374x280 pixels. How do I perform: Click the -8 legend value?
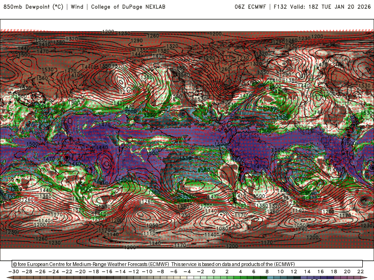[x=160, y=272]
